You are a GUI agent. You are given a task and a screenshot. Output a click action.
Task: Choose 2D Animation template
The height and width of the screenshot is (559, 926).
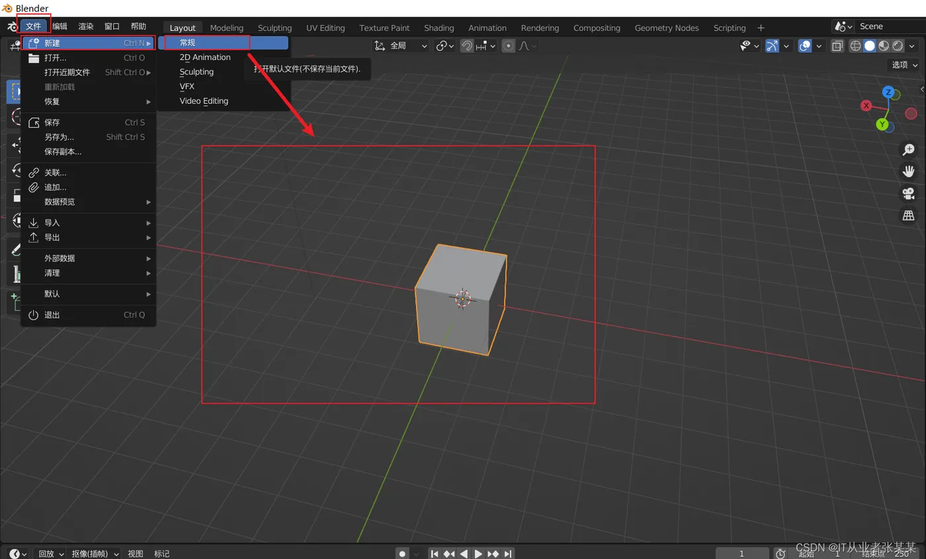[224, 57]
